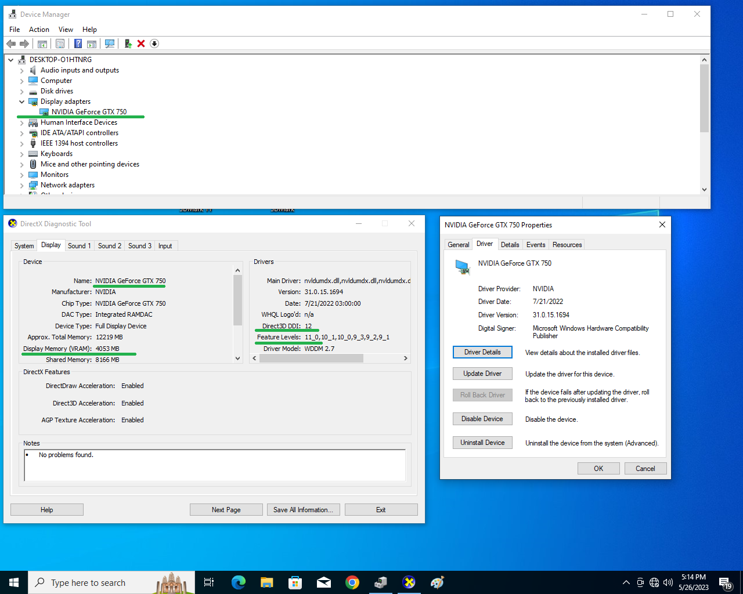Open the Action menu in Device Manager
Screen dimensions: 743x594
tap(39, 30)
